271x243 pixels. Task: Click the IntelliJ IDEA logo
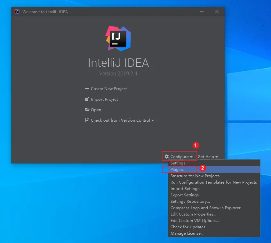pos(118,38)
